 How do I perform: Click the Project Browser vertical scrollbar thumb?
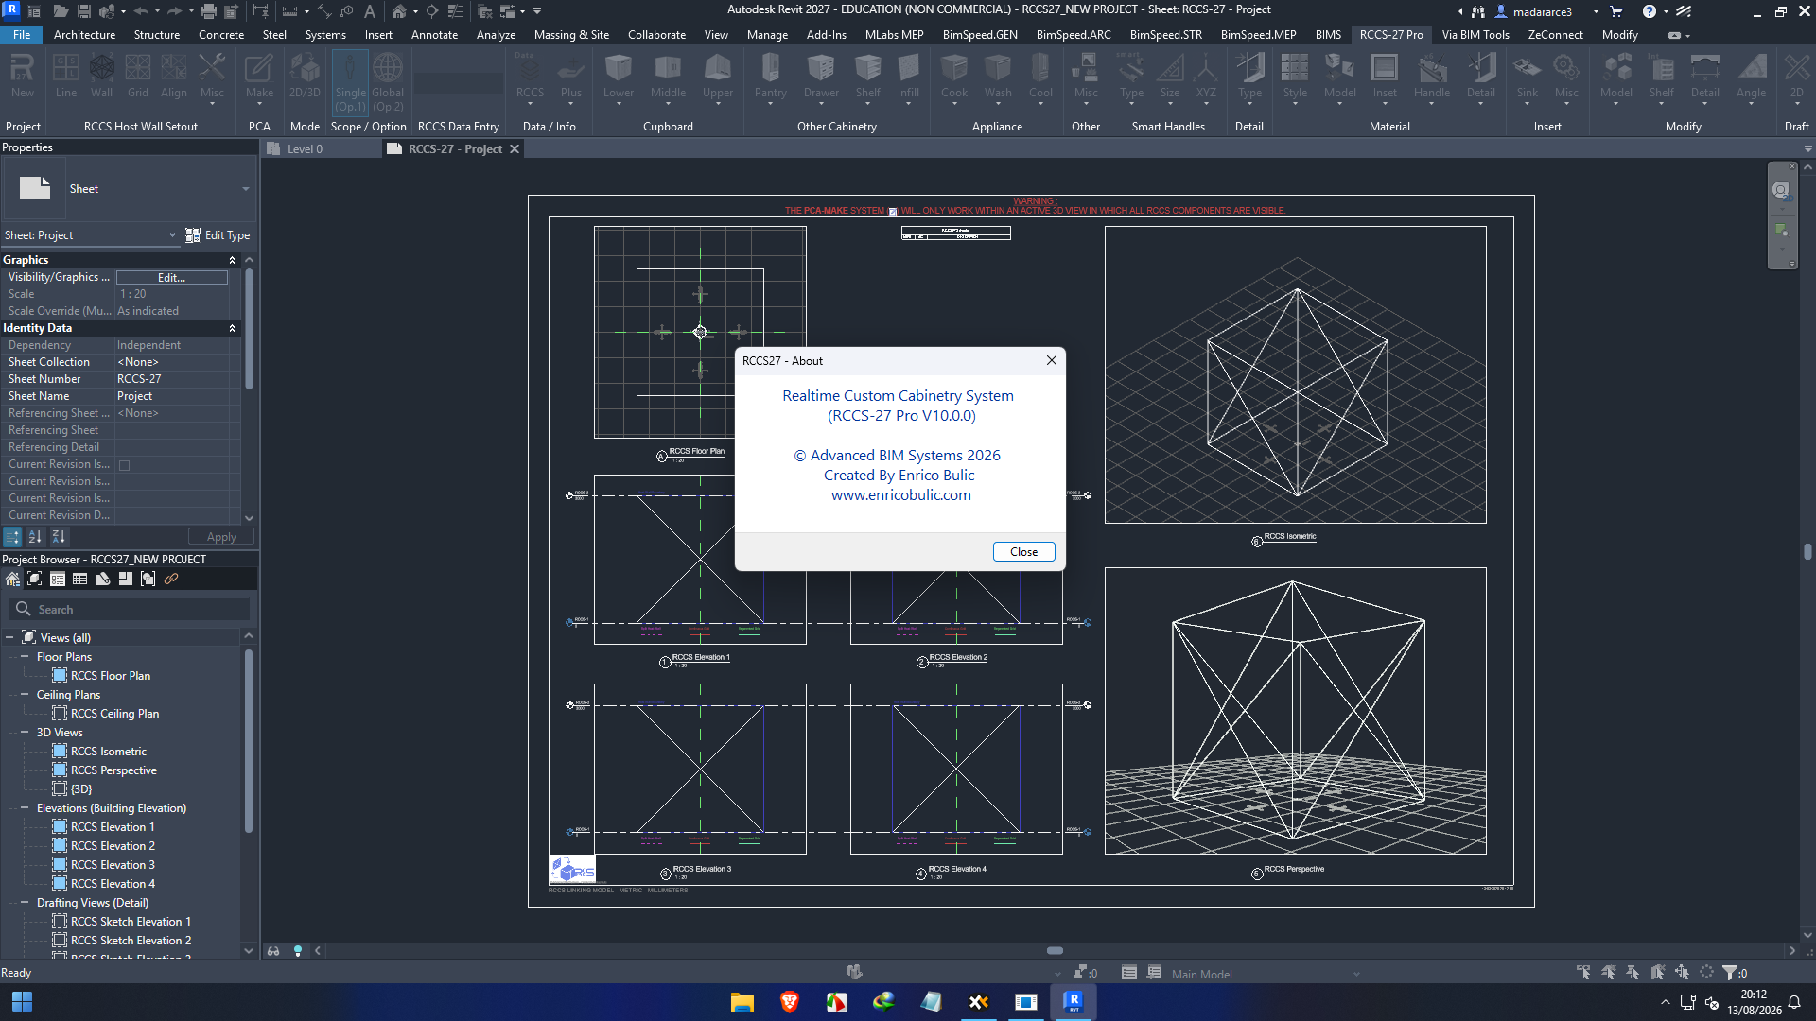tap(249, 741)
